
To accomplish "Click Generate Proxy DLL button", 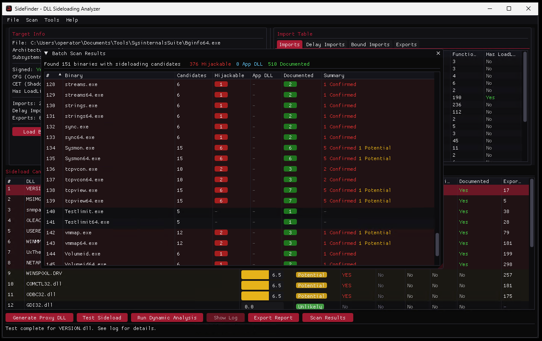I will 39,318.
